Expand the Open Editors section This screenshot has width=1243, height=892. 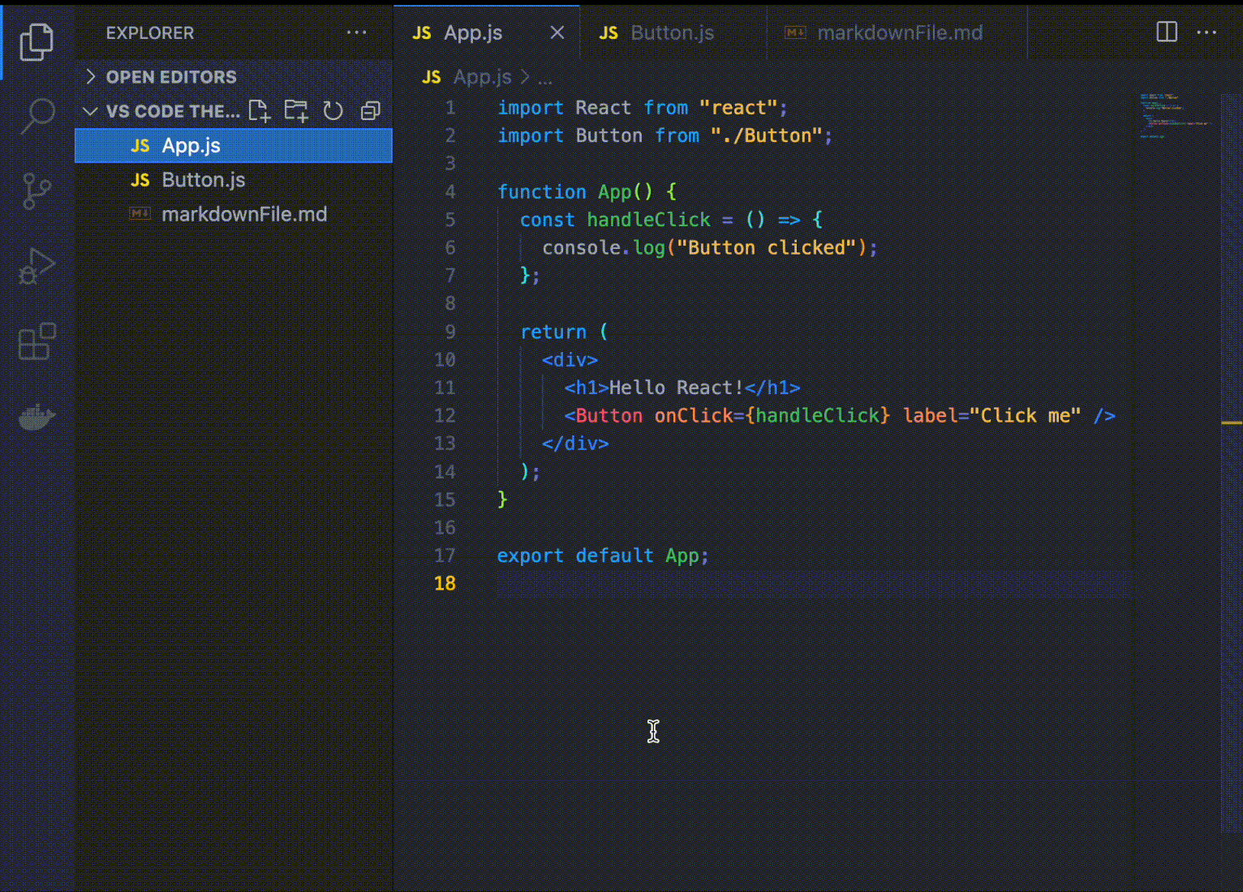tap(91, 77)
